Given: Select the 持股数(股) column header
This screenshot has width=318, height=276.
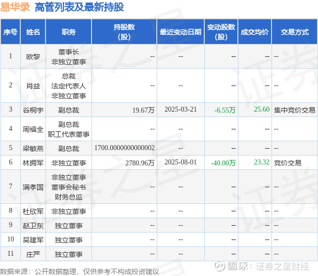Looking at the screenshot, I should (x=124, y=32).
